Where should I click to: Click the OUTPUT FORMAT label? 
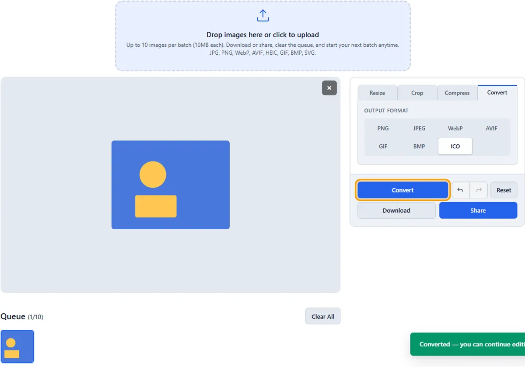386,111
